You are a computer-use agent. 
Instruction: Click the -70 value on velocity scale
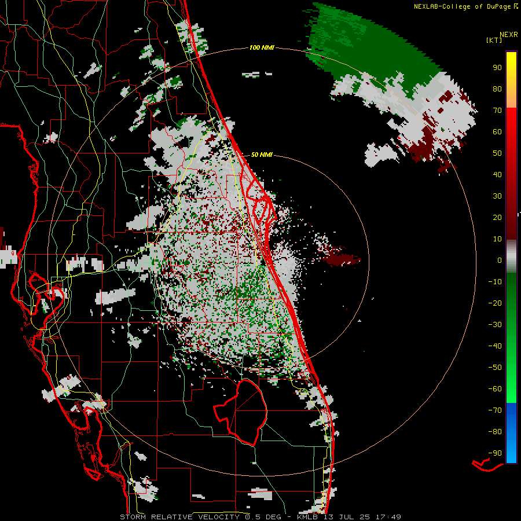click(x=495, y=410)
